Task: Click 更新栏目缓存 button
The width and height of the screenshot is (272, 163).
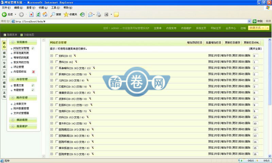Action: (x=233, y=42)
